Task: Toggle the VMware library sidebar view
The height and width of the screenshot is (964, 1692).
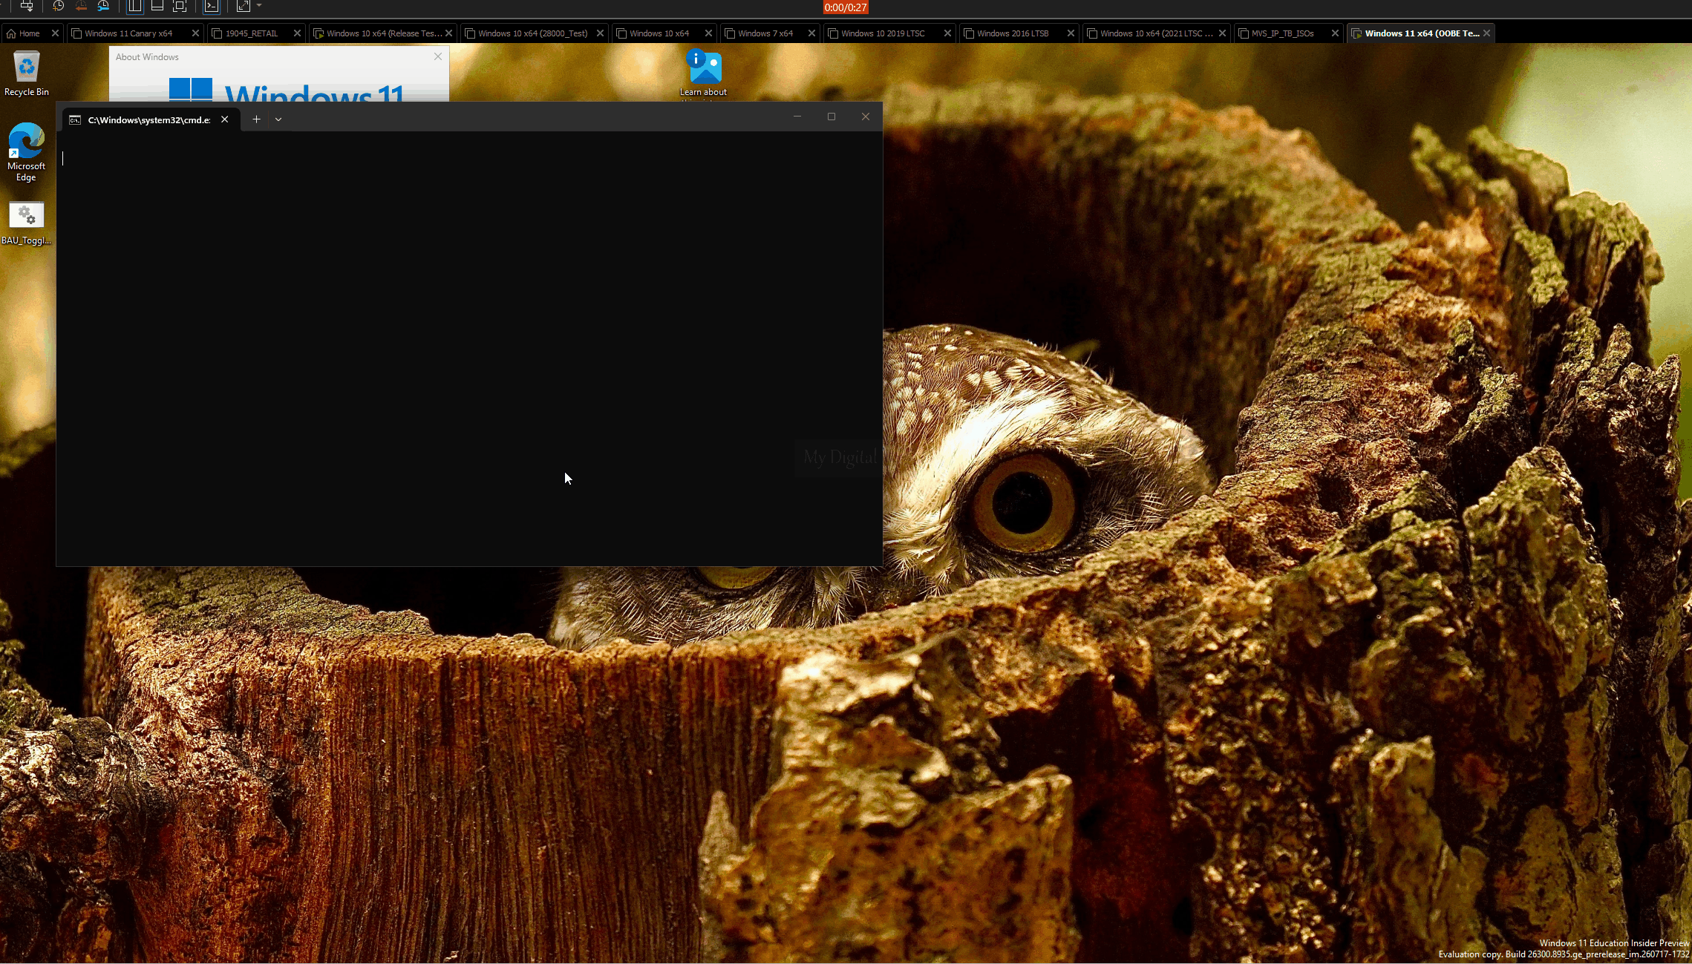Action: coord(134,6)
